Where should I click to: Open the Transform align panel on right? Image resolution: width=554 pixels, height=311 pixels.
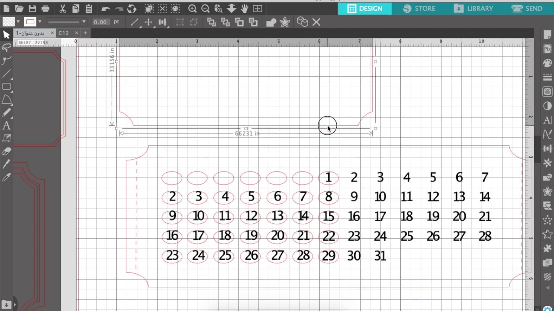[547, 149]
